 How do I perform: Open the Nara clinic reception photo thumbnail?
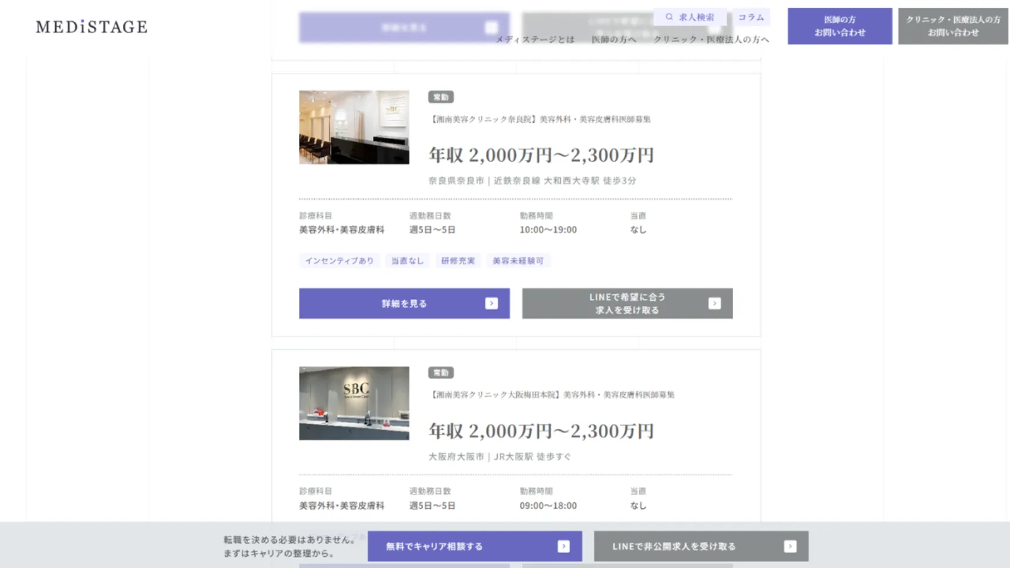coord(354,127)
